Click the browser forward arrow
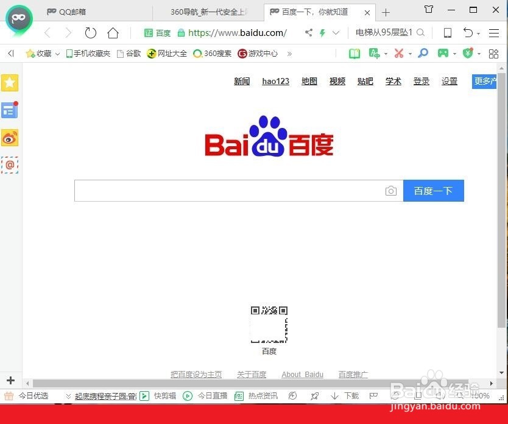508x424 pixels. pos(68,33)
